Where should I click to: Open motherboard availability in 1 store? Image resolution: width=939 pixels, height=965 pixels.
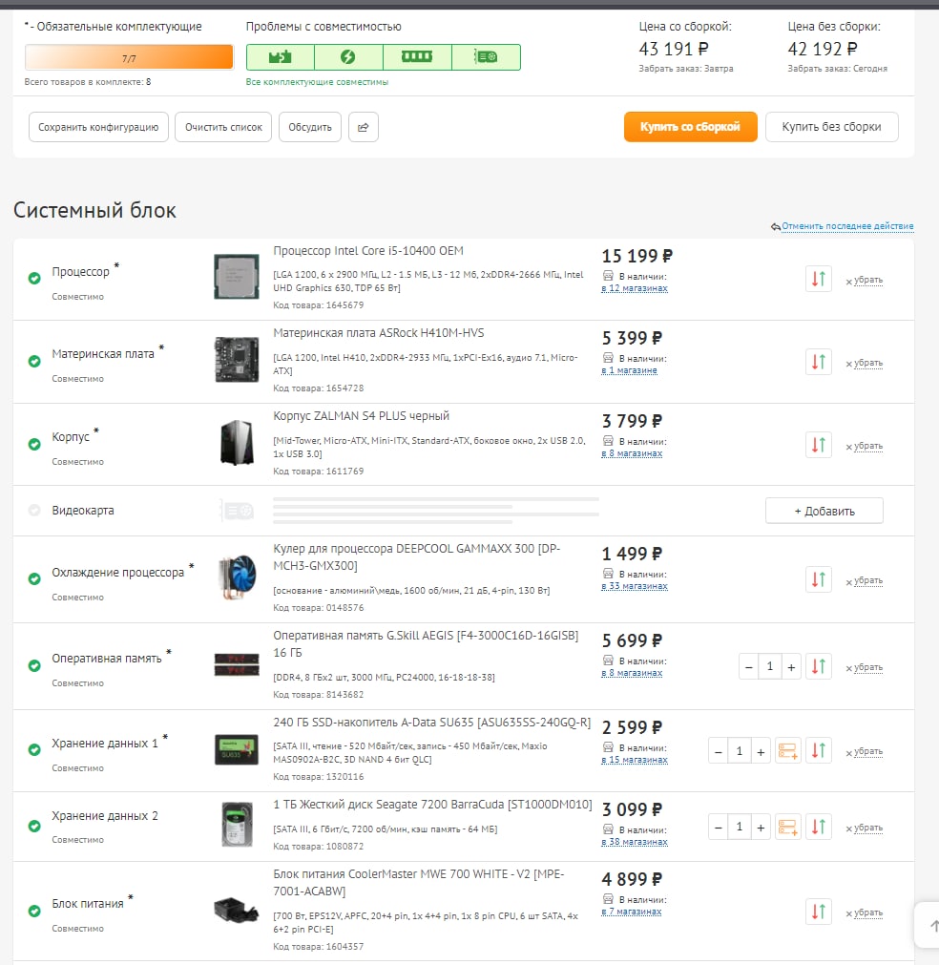pos(630,370)
